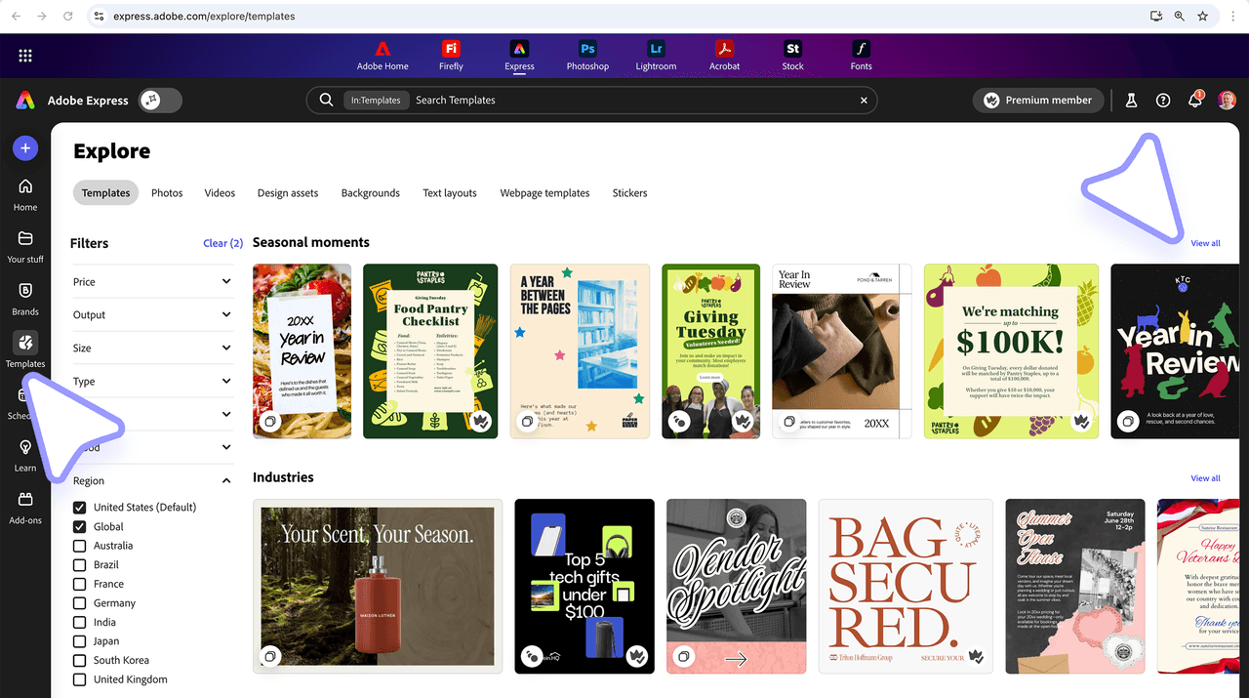The image size is (1249, 698).
Task: Check the Brazil region filter
Action: pyautogui.click(x=79, y=564)
